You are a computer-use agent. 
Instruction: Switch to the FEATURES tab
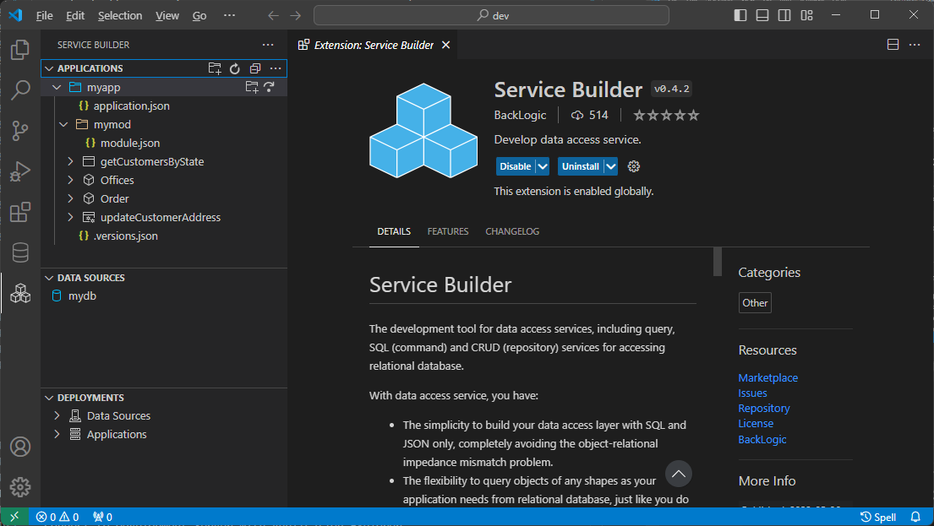tap(448, 231)
